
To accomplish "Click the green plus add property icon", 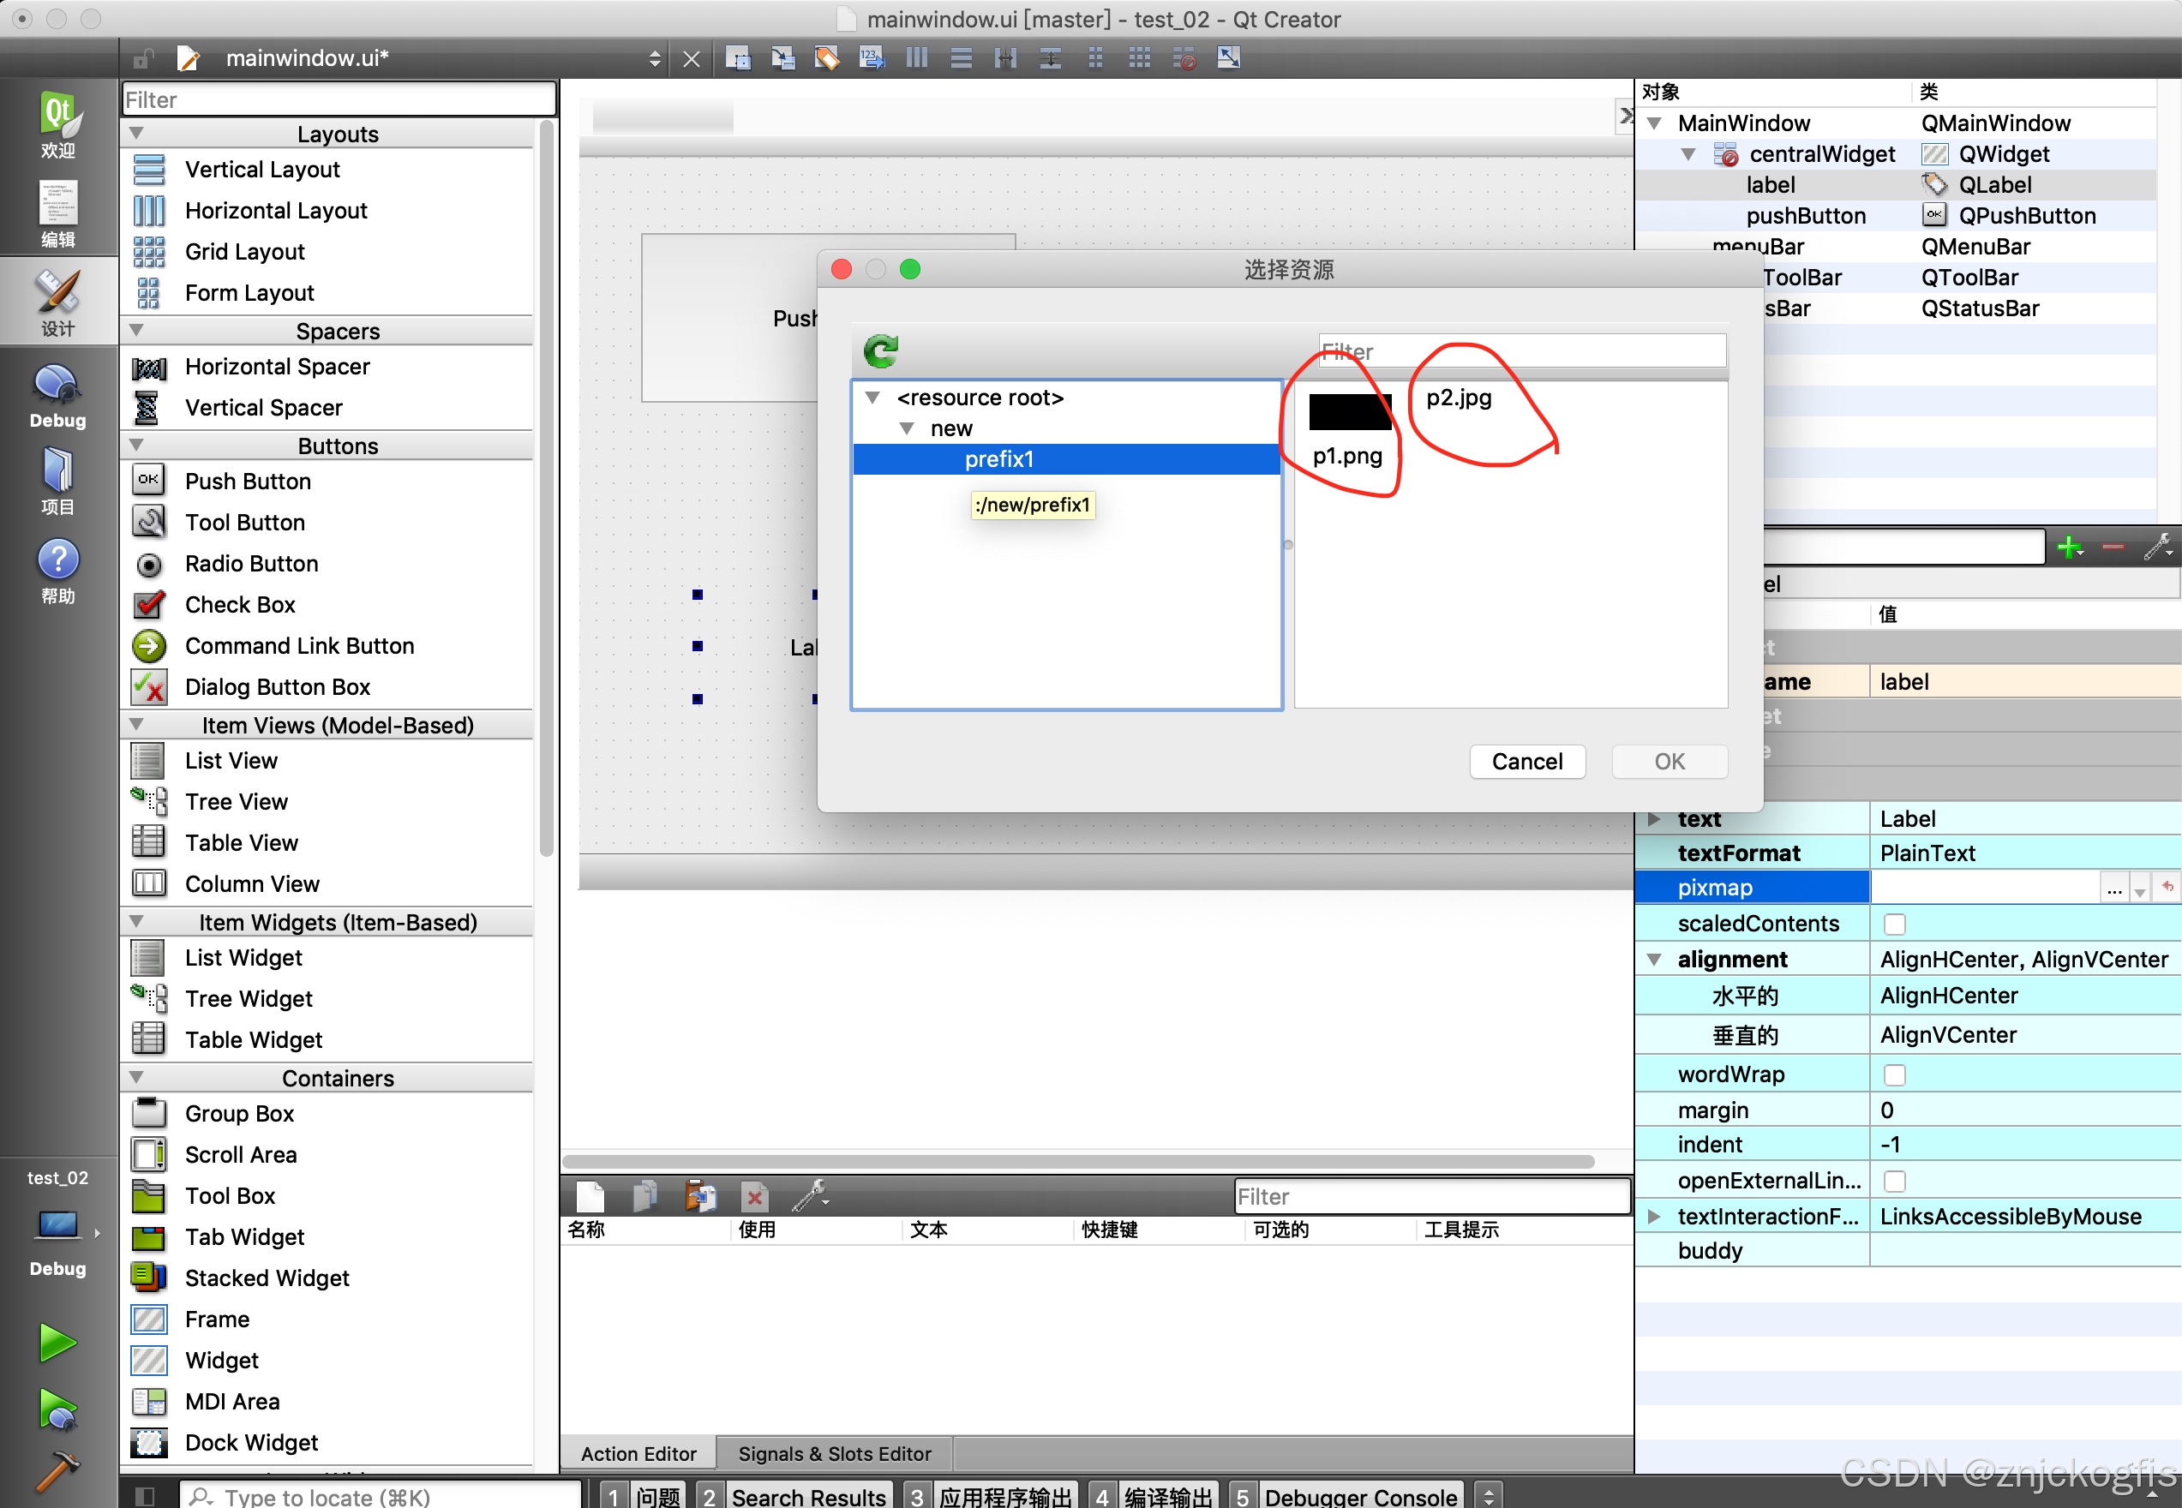I will 2069,546.
